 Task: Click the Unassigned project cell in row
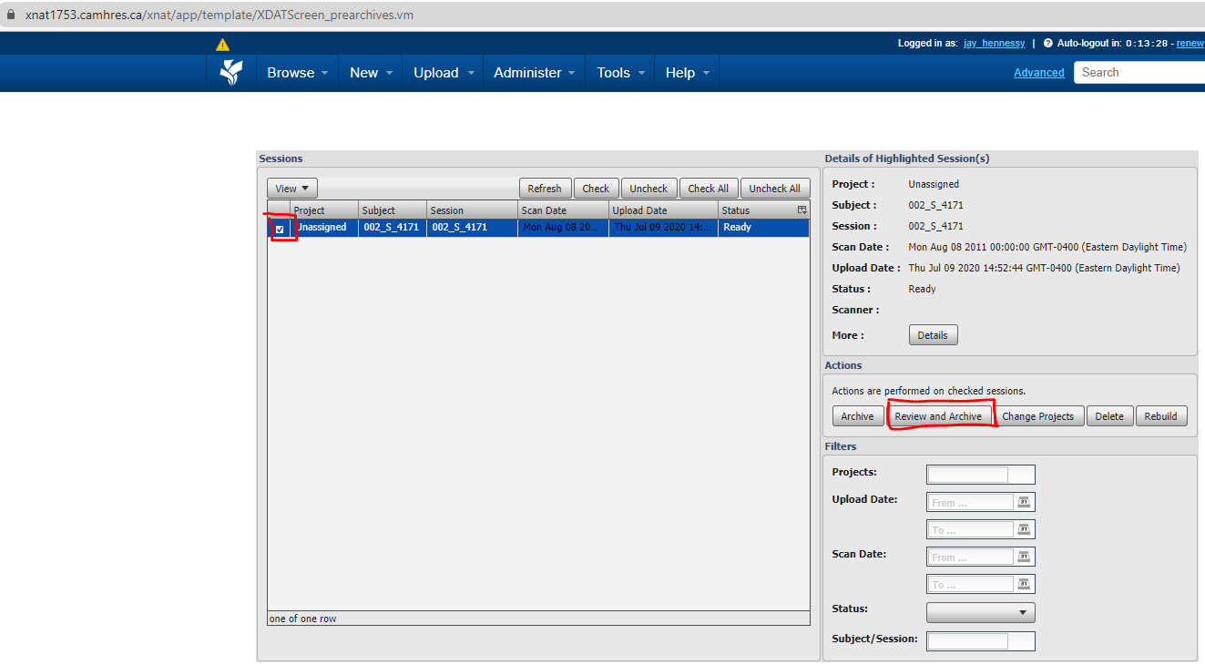(x=325, y=227)
